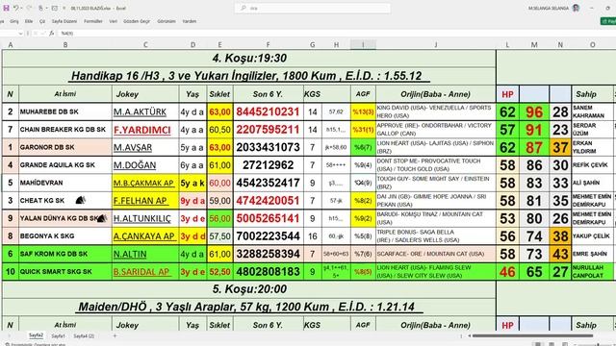The image size is (616, 346).
Task: Open the Yardım ribbon tab
Action: tap(190, 21)
